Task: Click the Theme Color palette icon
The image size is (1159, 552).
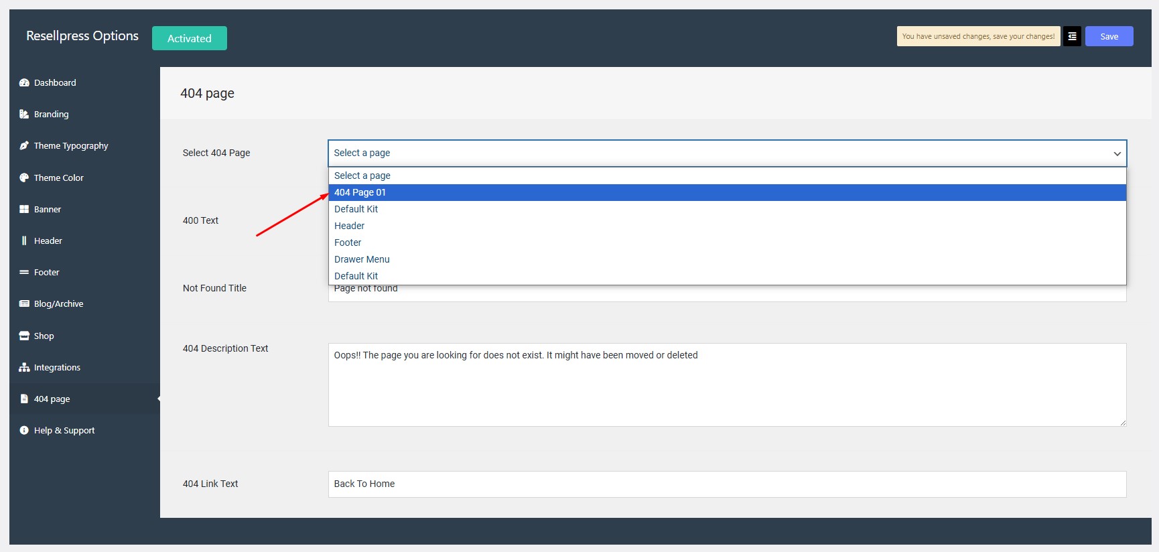Action: point(24,178)
